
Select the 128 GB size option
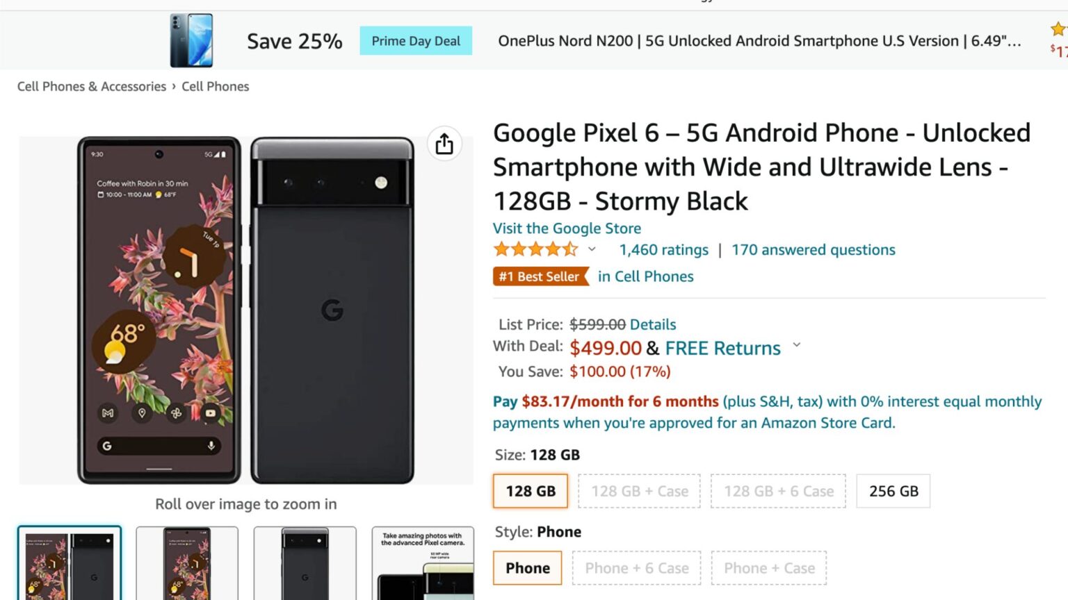(530, 491)
